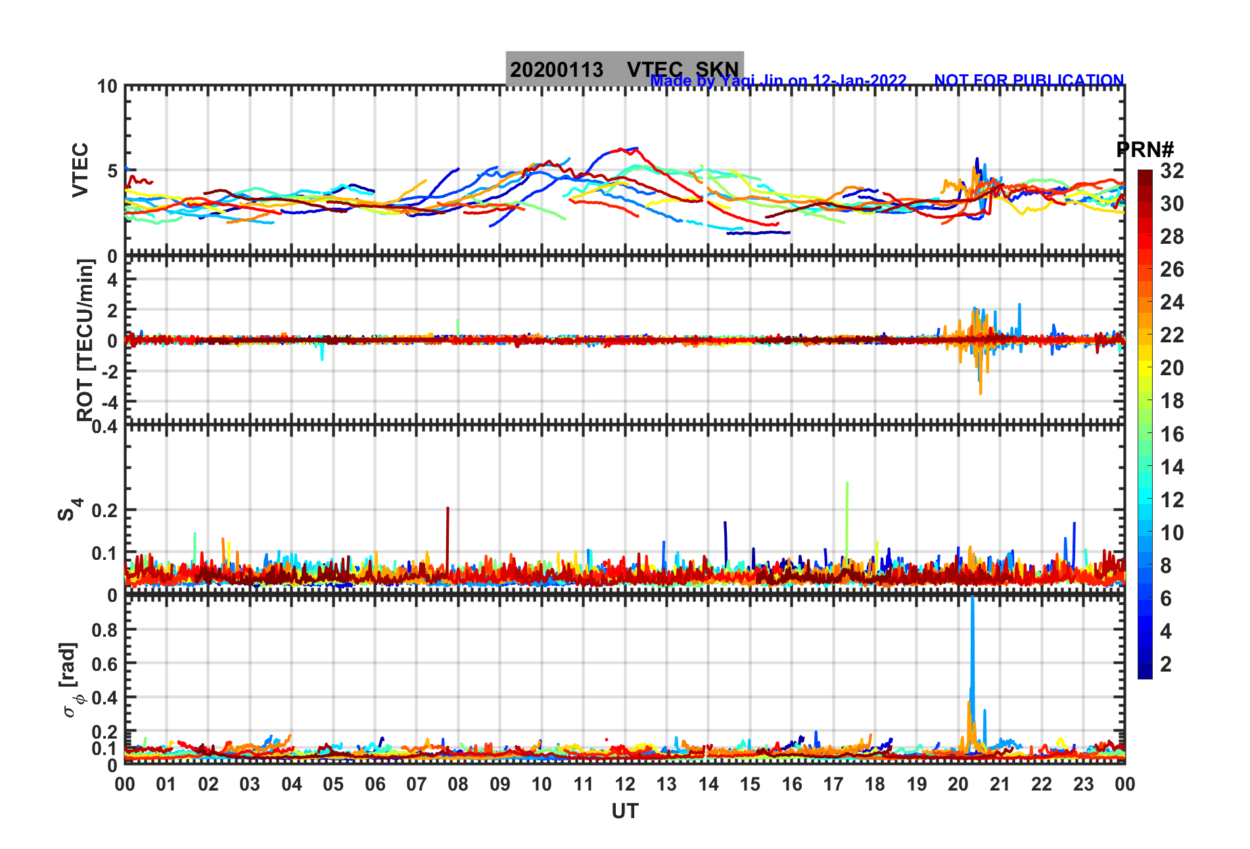1250x849 pixels.
Task: Click the '07' hour tick on the UT axis
Action: [x=417, y=784]
